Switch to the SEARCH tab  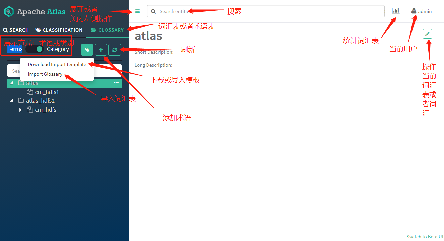pos(16,30)
